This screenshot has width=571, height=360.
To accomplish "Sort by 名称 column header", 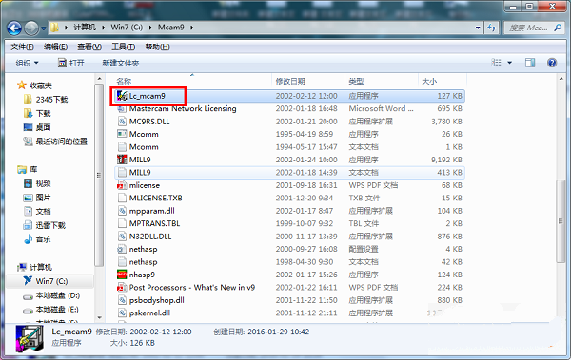I will pos(124,81).
